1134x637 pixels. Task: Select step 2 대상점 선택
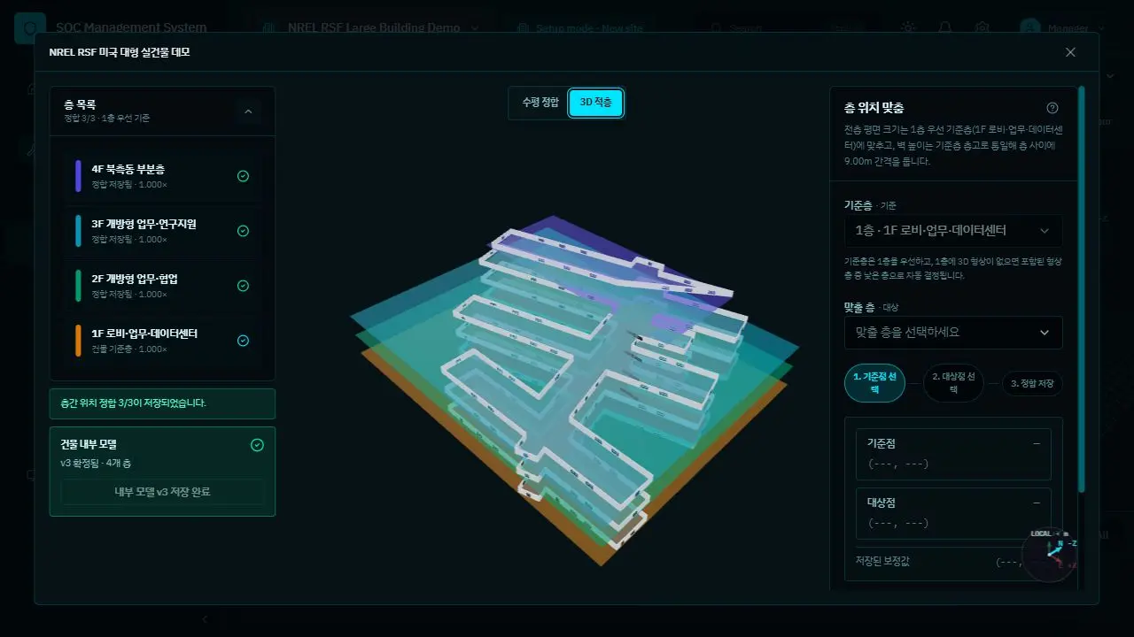(953, 383)
